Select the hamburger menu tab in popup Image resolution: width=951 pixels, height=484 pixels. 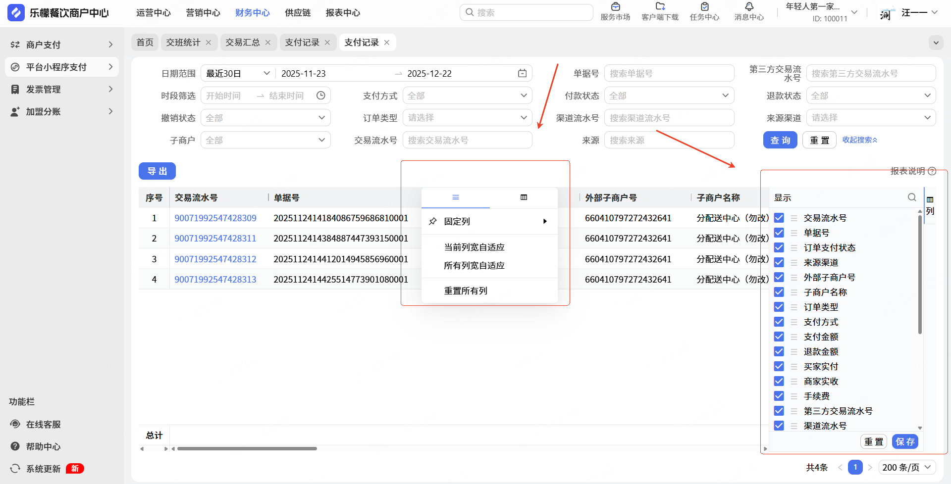(456, 197)
